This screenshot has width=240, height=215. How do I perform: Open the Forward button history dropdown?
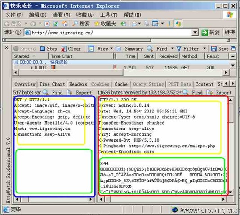pos(40,23)
